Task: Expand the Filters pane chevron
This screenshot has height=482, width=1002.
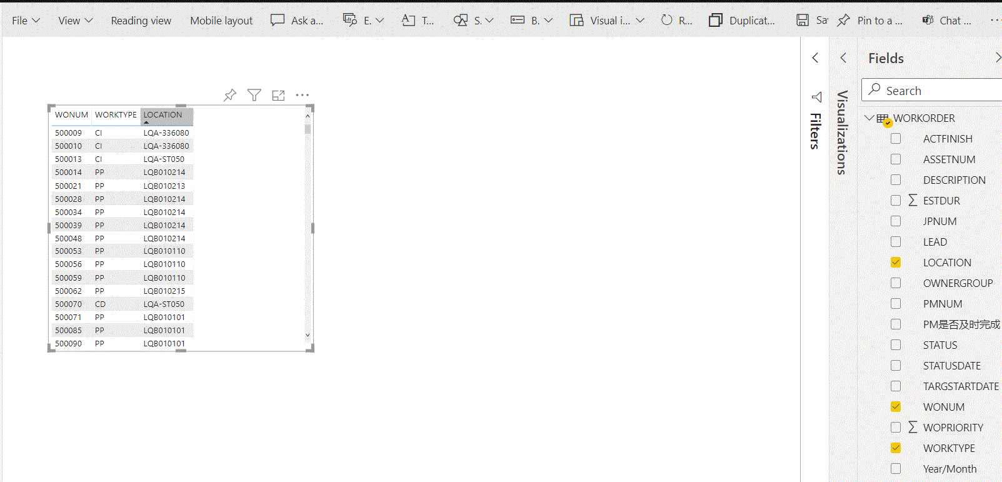Action: (x=815, y=58)
